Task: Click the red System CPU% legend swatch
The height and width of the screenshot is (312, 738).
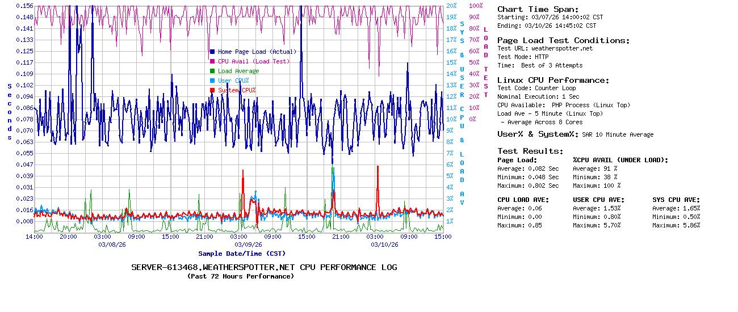Action: tap(212, 90)
